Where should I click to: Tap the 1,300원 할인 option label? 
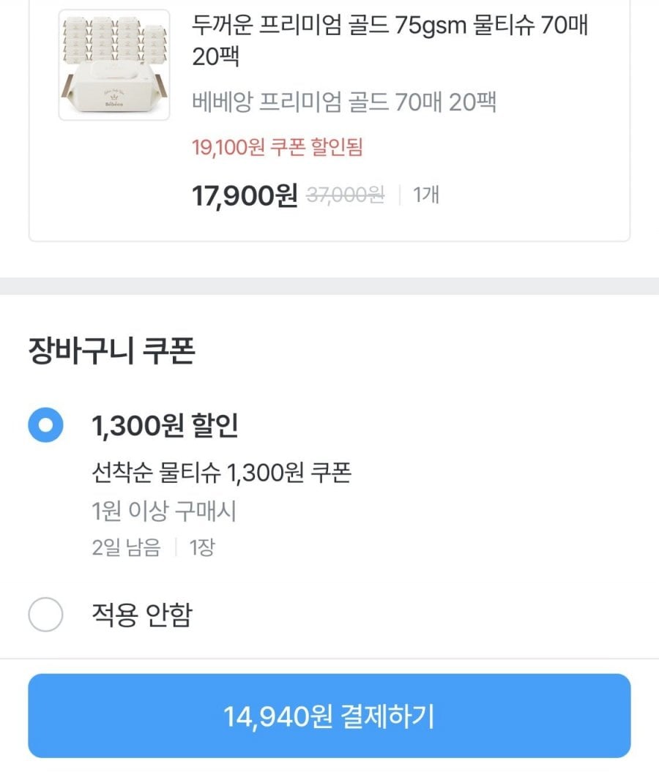click(165, 425)
